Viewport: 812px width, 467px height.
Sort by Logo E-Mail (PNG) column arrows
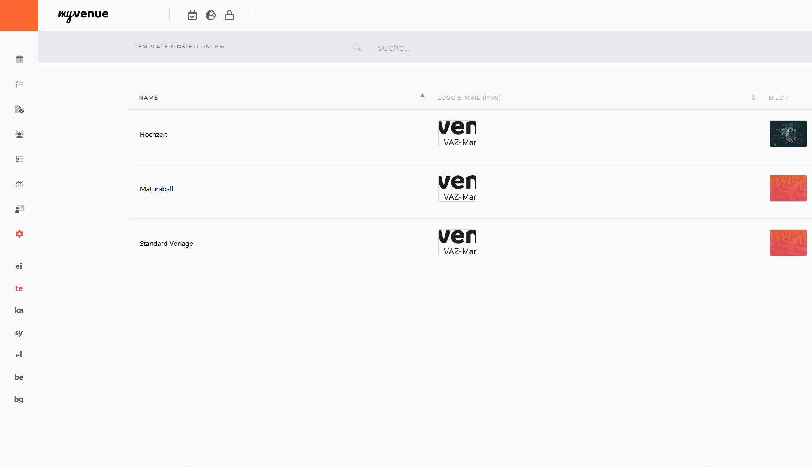[x=754, y=97]
